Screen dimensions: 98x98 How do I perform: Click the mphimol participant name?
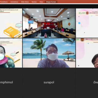pos(7,82)
